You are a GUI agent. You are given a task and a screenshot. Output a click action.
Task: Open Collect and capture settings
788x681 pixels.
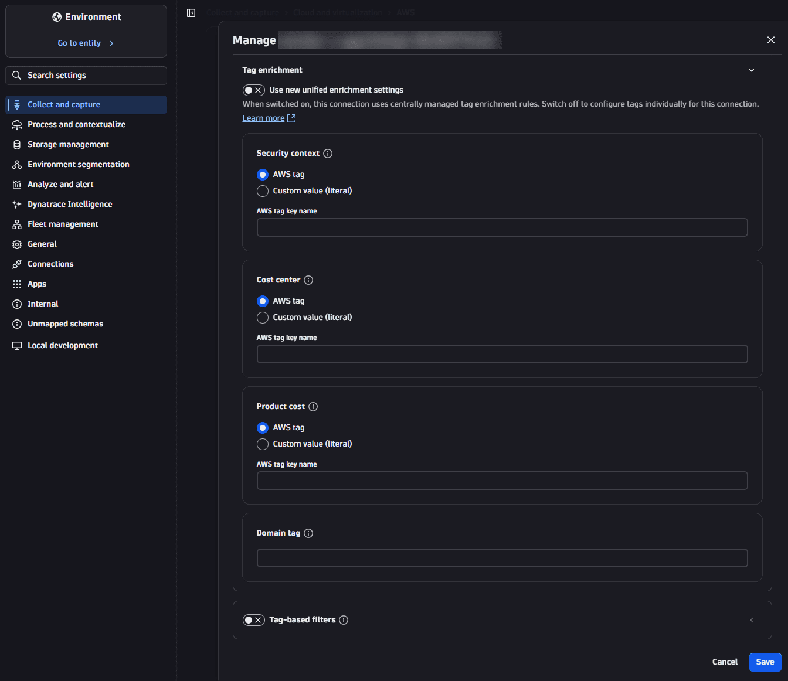pos(86,105)
